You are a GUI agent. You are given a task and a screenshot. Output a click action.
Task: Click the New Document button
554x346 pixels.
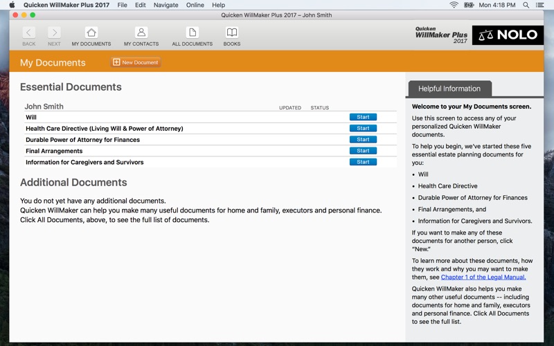[x=135, y=62]
